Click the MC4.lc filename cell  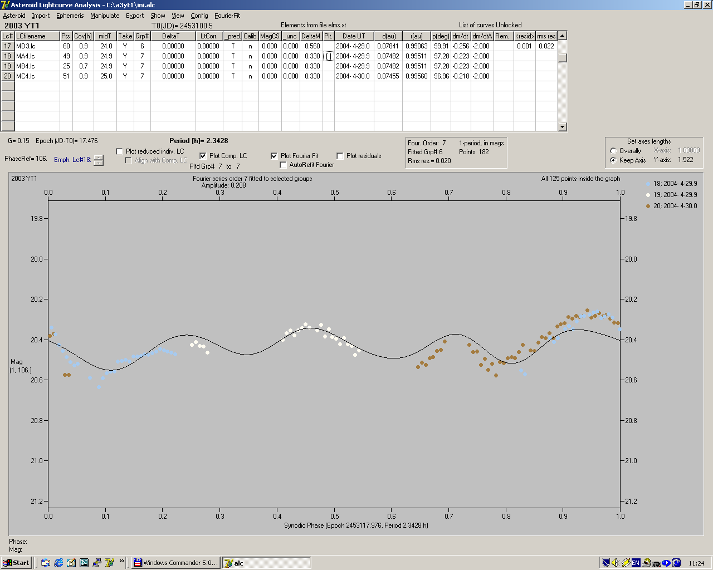tap(37, 76)
